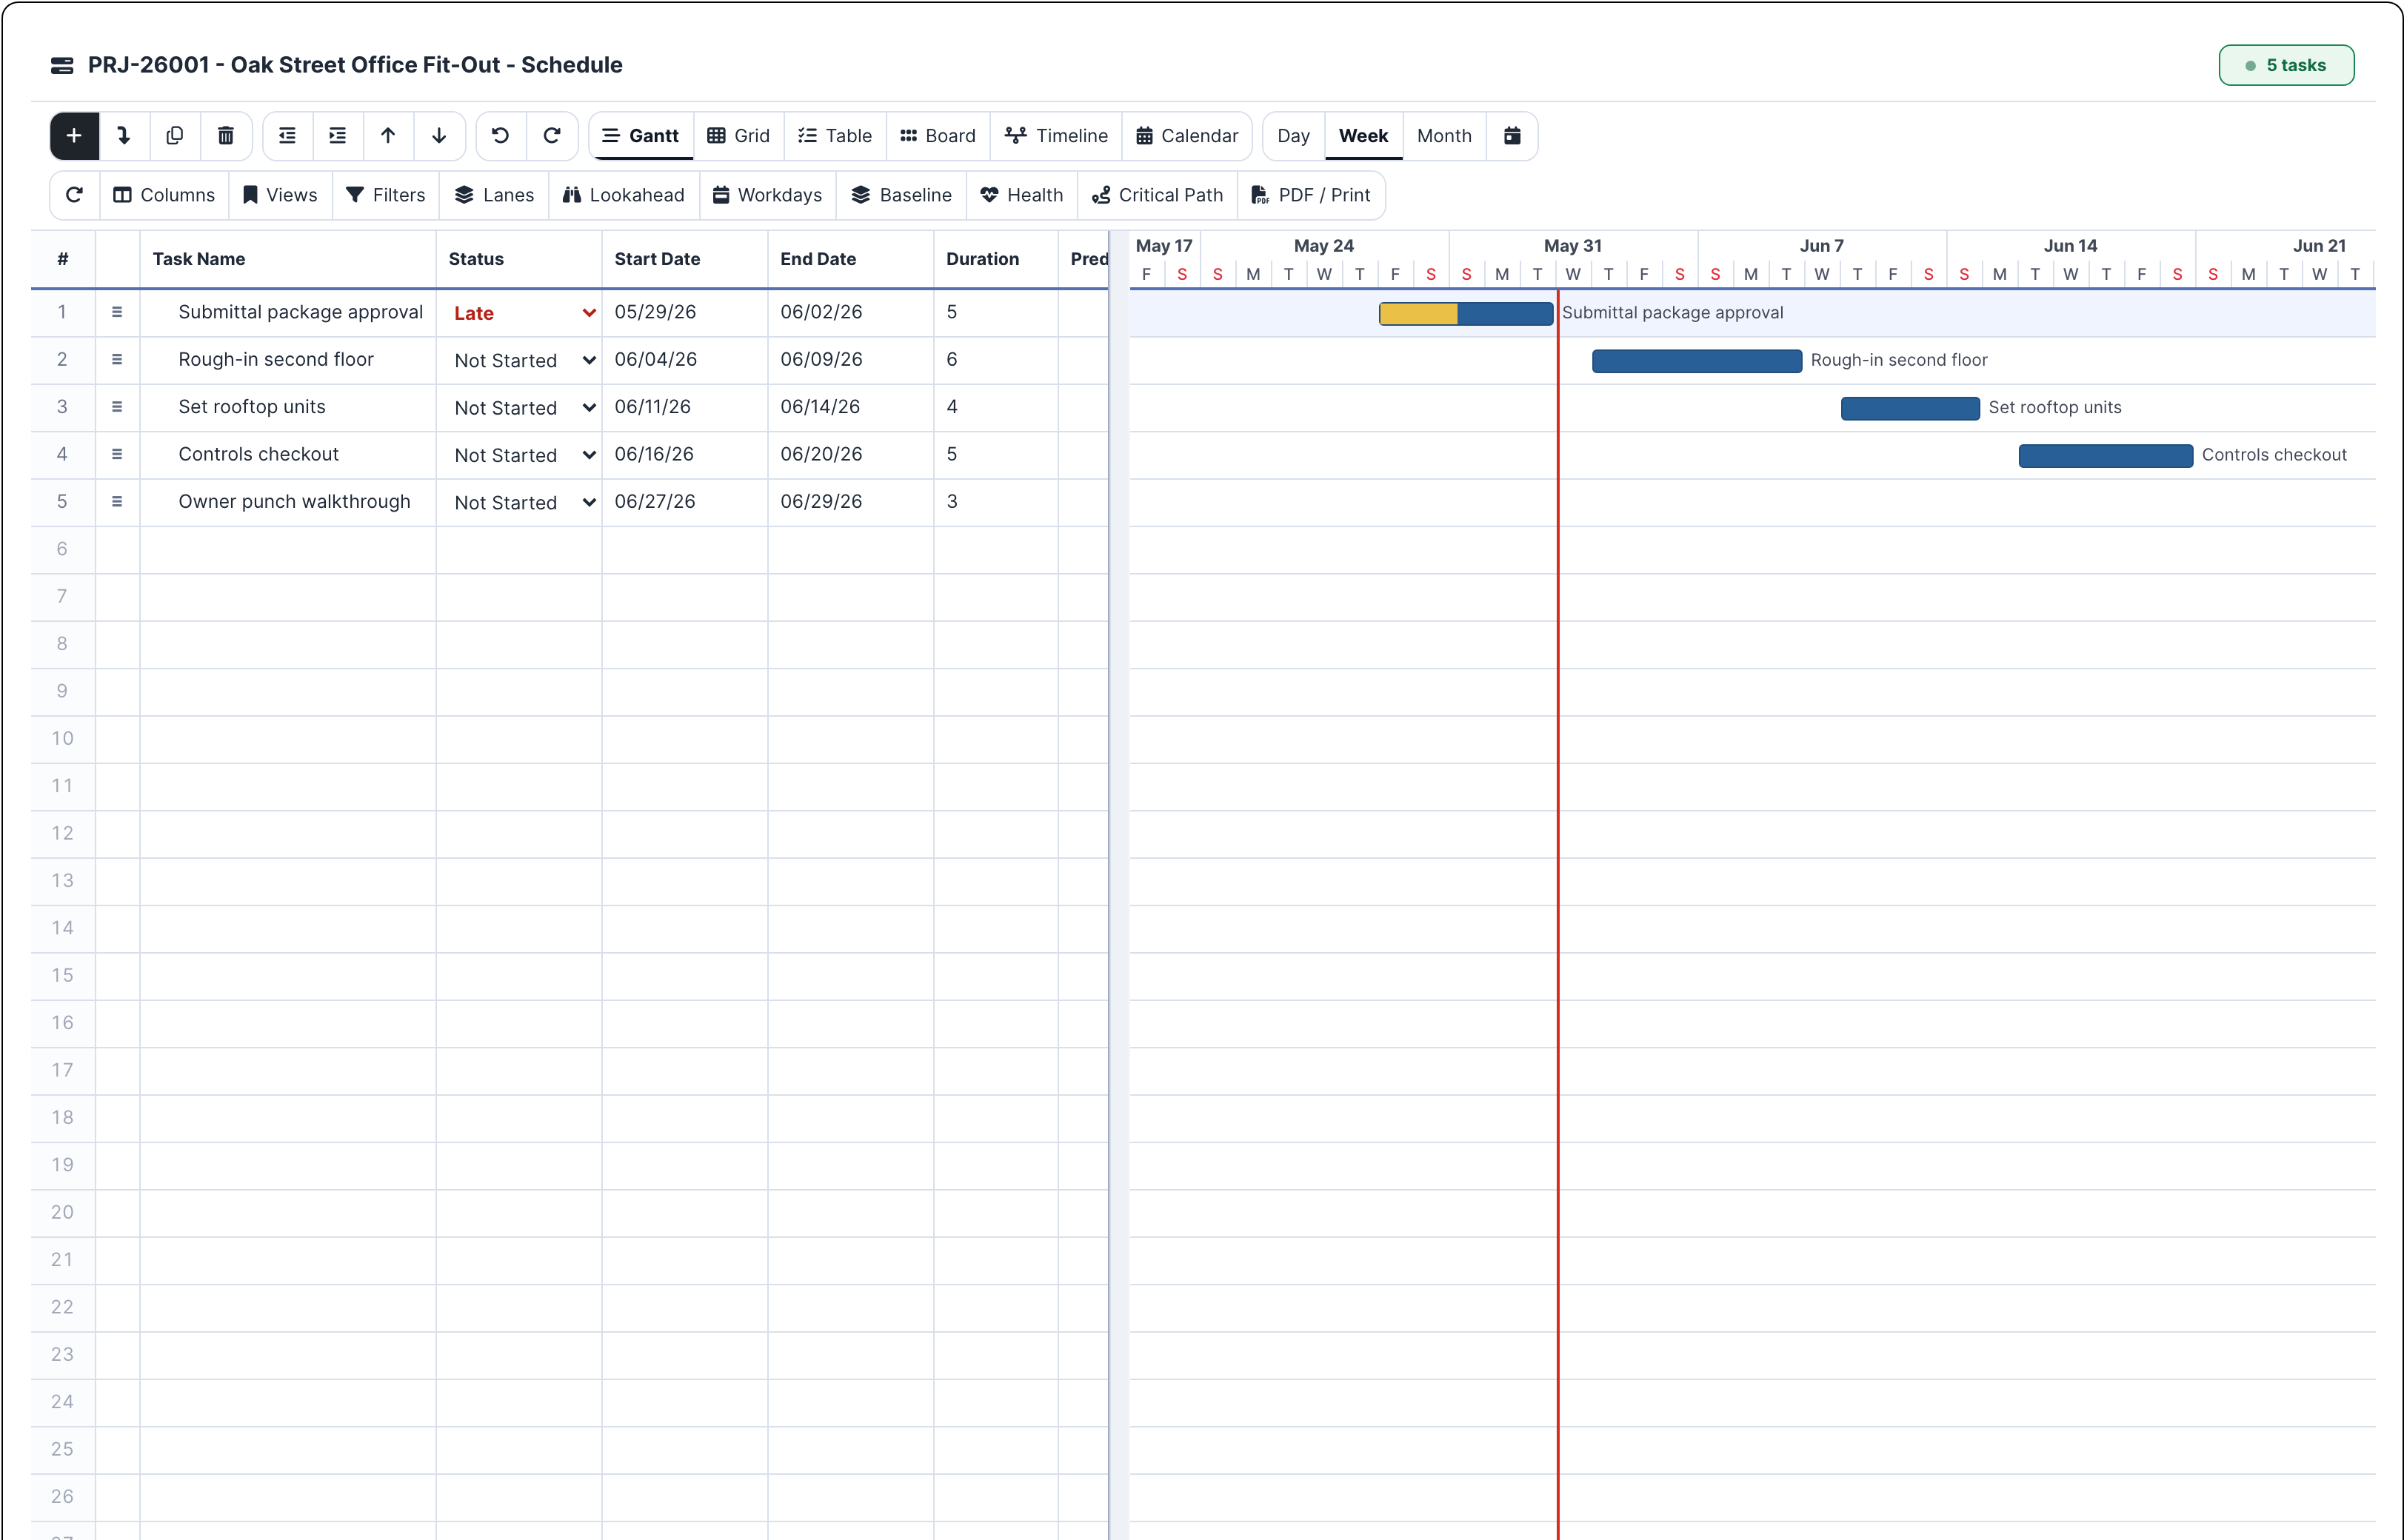This screenshot has height=1540, width=2404.
Task: Click row handle for Submittal package approval
Action: 117,312
